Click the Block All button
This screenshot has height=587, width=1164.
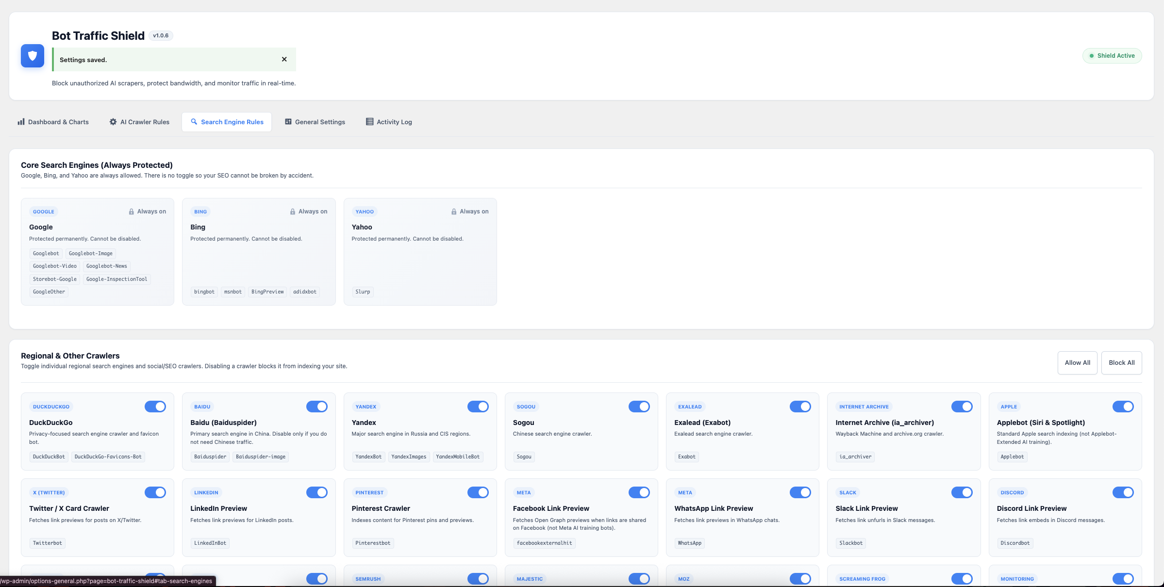point(1122,363)
